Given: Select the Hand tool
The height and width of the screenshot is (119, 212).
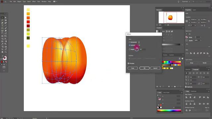Looking at the screenshot, I should [x=2, y=52].
